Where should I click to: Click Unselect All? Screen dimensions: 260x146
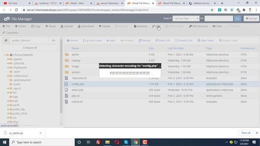pyautogui.click(x=183, y=41)
